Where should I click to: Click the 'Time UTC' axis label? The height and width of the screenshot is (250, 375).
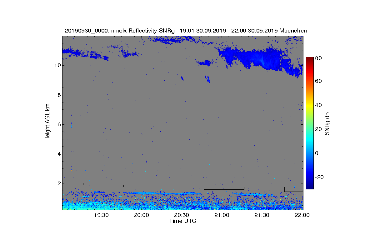coord(183,221)
